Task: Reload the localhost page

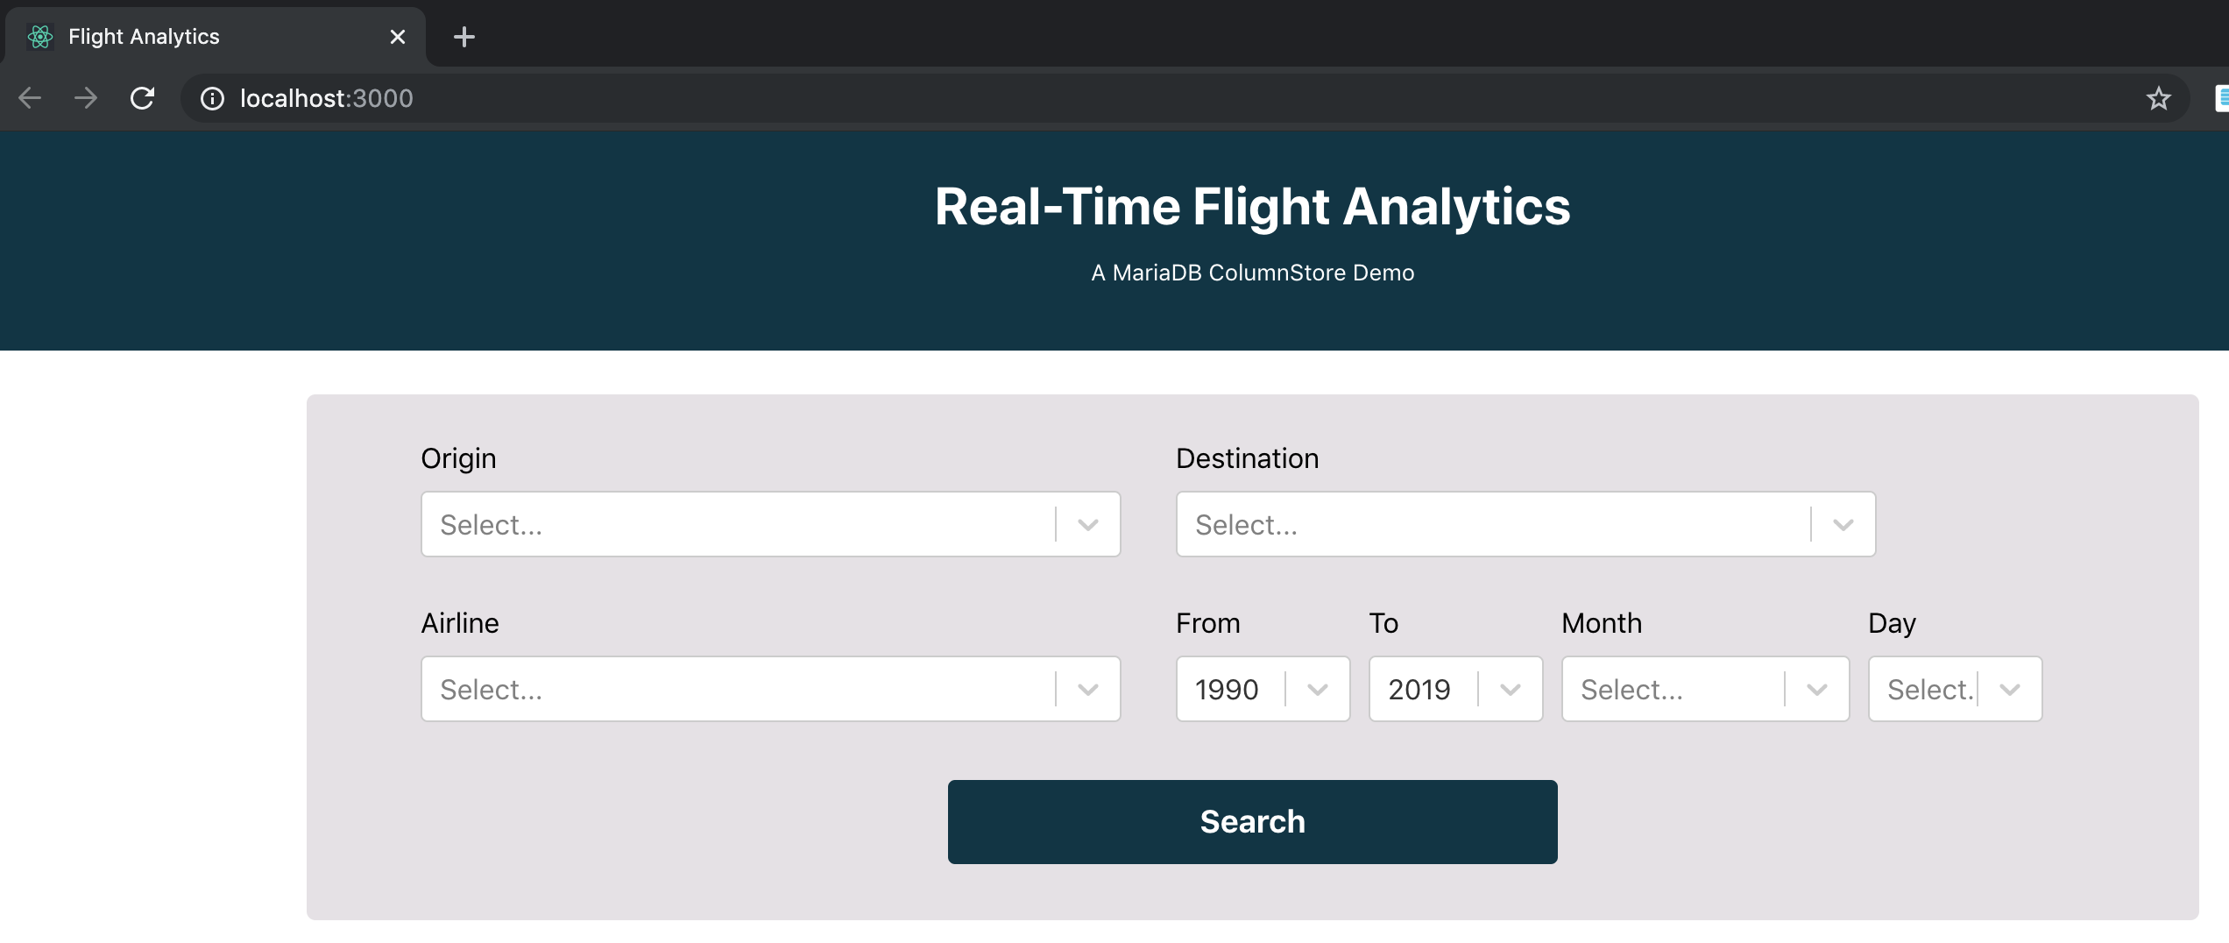Action: pyautogui.click(x=142, y=98)
